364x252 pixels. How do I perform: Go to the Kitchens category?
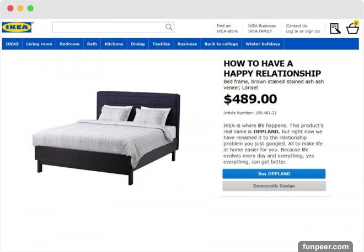[114, 44]
